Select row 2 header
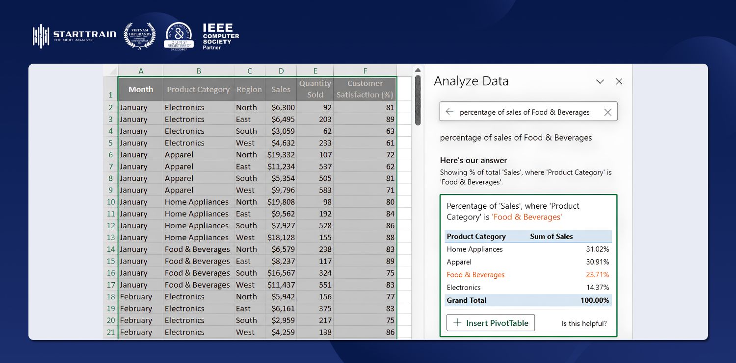736x363 pixels. coord(111,107)
